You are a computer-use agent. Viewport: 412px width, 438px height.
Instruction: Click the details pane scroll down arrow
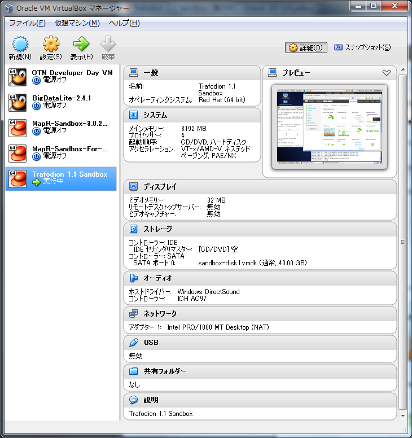(403, 415)
